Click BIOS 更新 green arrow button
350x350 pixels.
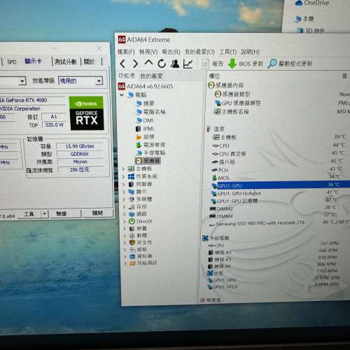coord(246,64)
